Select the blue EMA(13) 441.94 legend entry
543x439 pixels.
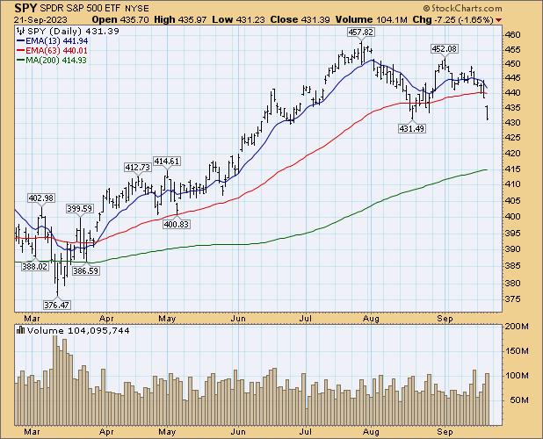click(x=53, y=40)
